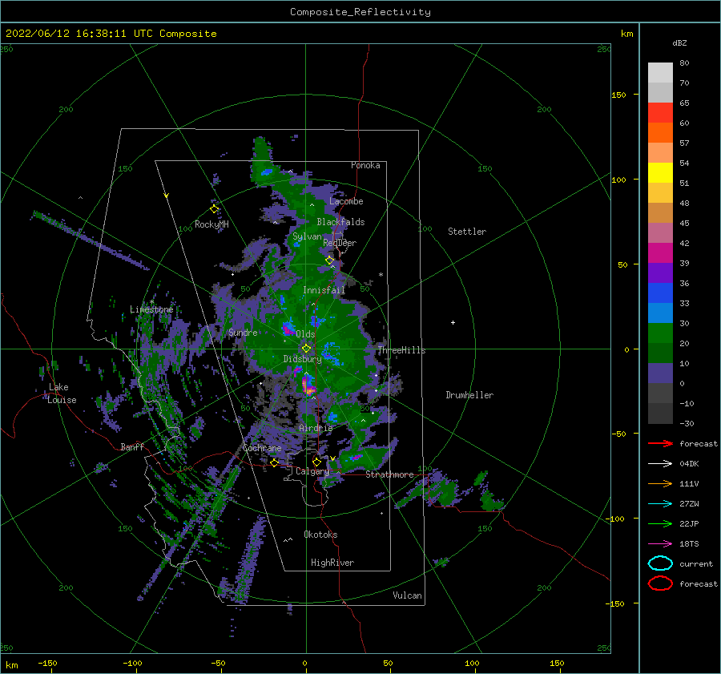Select the light gray 80 dBZ swatch
This screenshot has width=721, height=674.
pyautogui.click(x=660, y=73)
